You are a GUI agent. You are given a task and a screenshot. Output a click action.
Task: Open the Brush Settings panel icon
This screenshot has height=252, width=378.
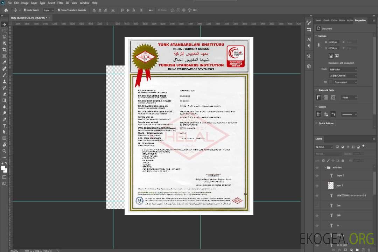(309, 23)
